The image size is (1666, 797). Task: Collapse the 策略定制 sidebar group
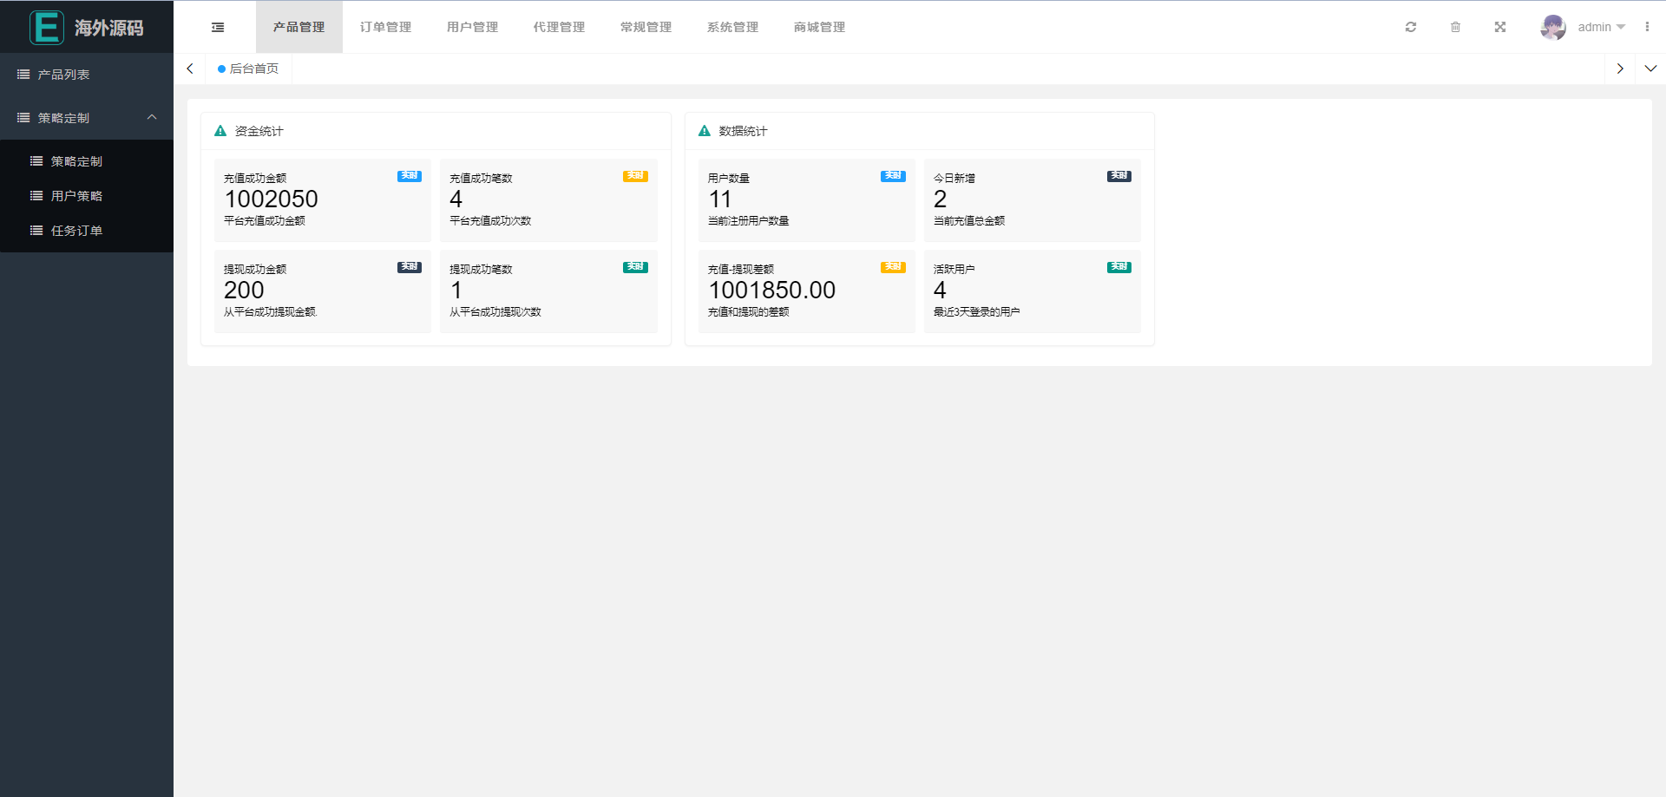point(152,117)
